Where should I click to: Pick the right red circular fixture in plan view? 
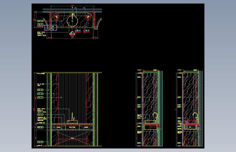(88, 18)
